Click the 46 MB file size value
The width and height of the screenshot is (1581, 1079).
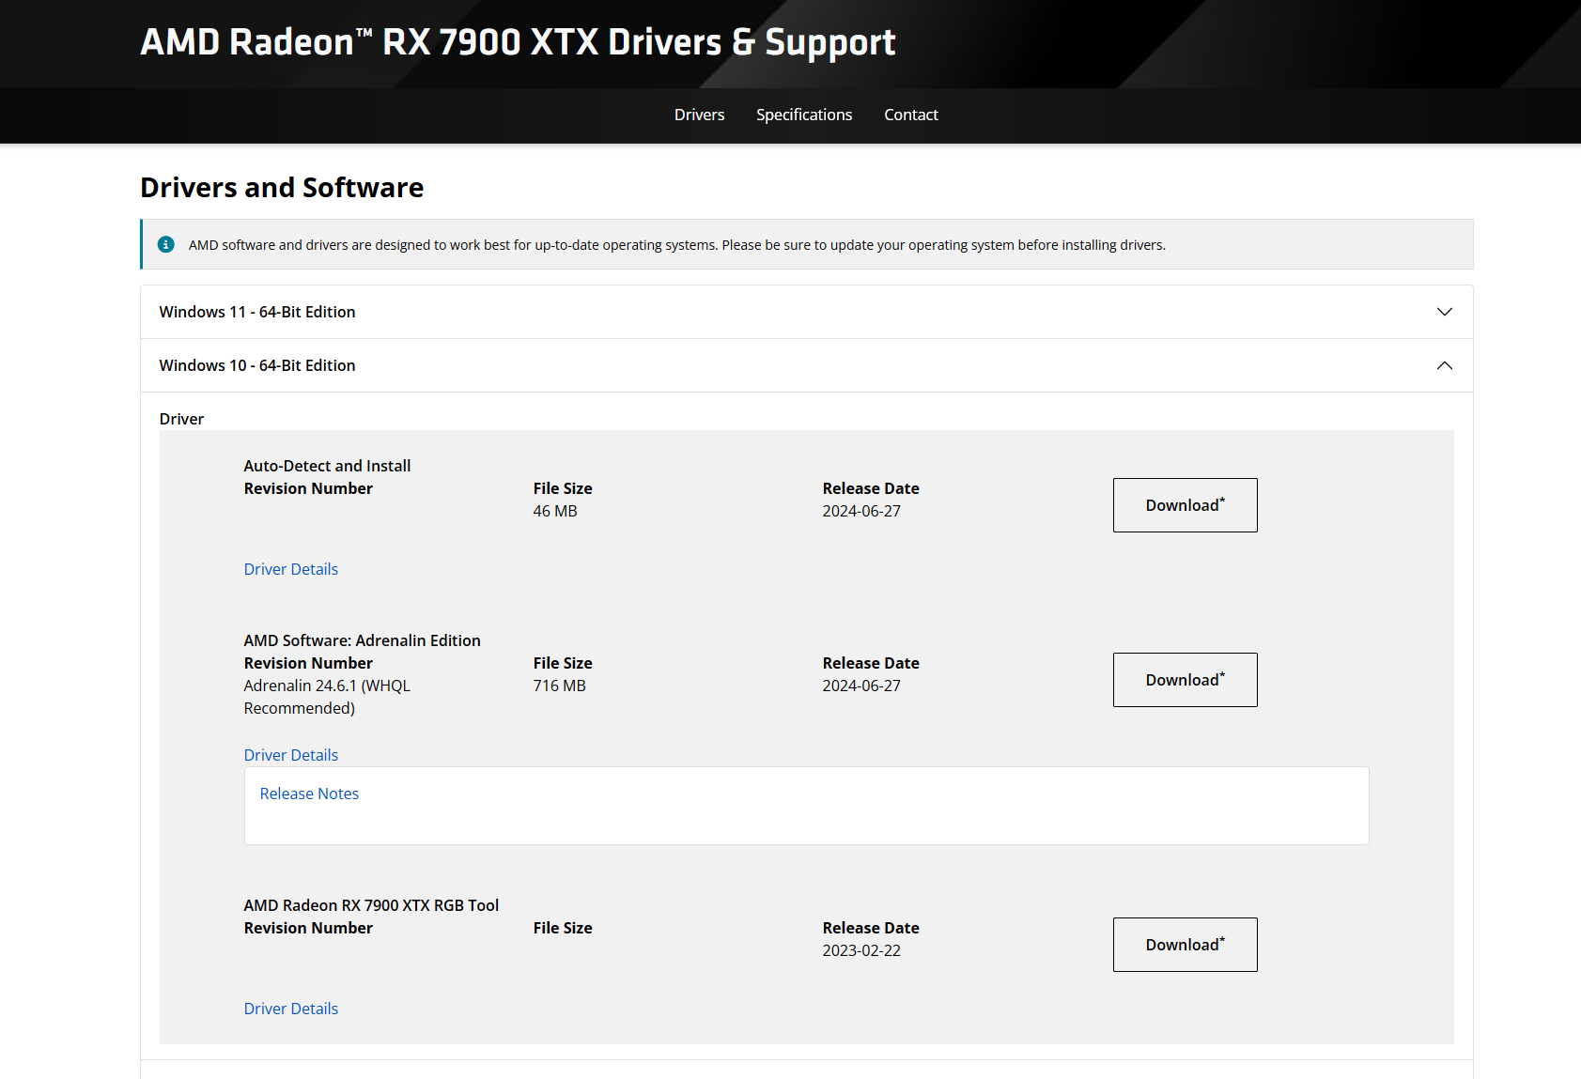pyautogui.click(x=555, y=511)
